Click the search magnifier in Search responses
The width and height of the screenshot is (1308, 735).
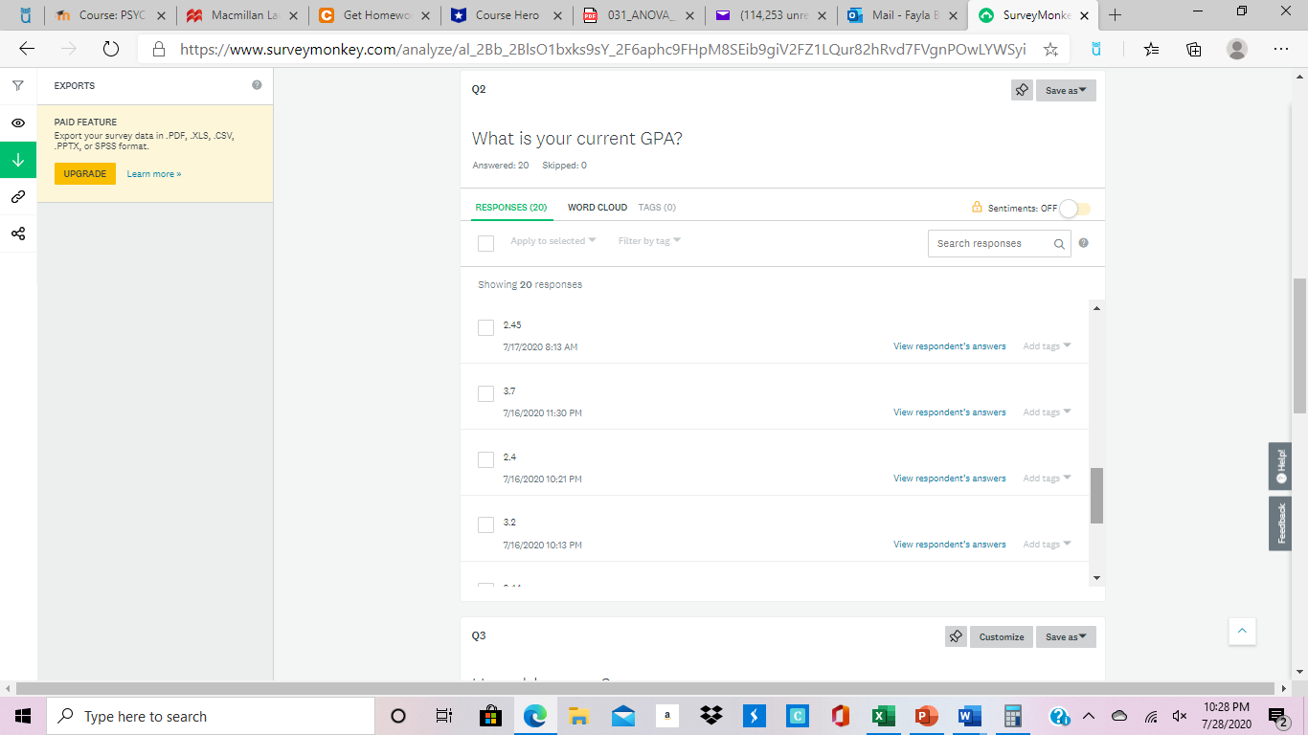coord(1059,244)
